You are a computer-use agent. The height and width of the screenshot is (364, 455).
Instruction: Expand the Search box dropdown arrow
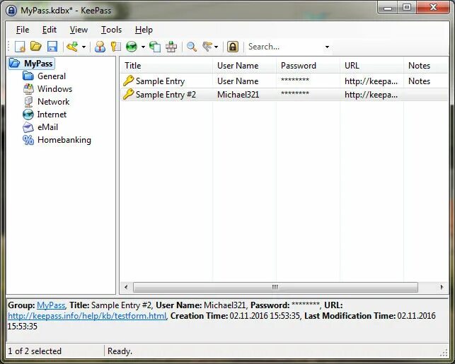327,47
